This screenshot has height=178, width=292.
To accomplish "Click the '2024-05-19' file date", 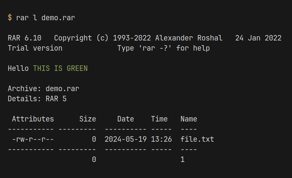I will [x=126, y=139].
